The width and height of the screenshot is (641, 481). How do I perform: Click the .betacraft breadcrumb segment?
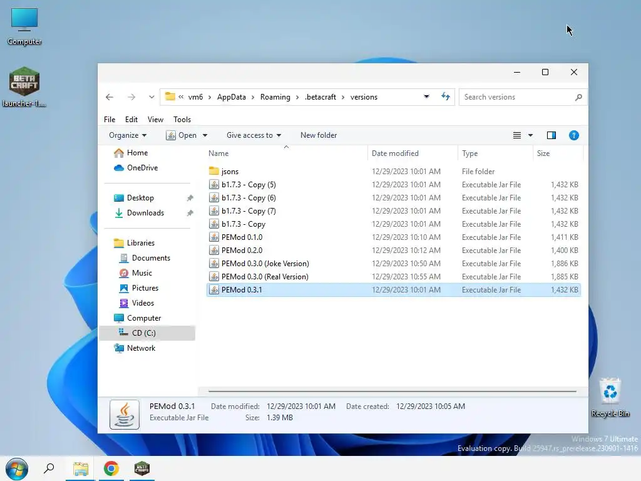(x=320, y=97)
